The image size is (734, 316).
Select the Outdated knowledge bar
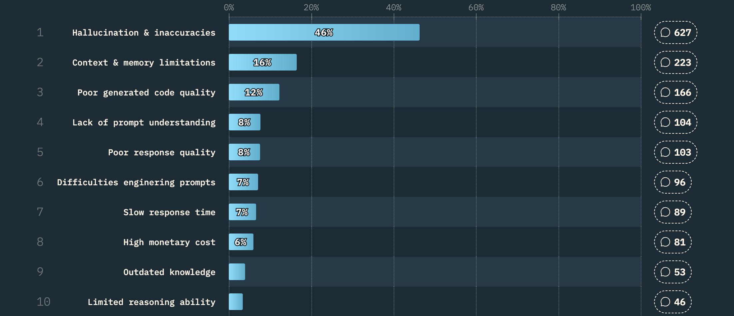237,272
